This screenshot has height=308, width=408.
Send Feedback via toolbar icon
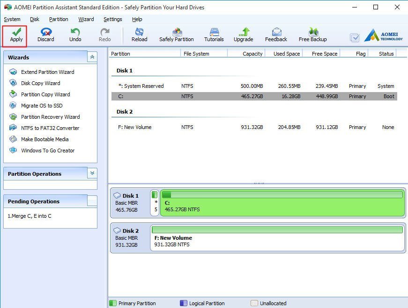[x=276, y=35]
